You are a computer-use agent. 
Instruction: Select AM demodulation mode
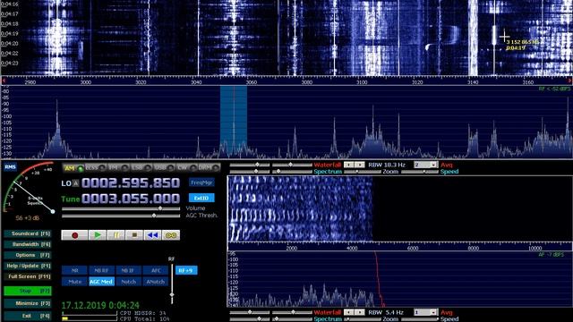73,168
